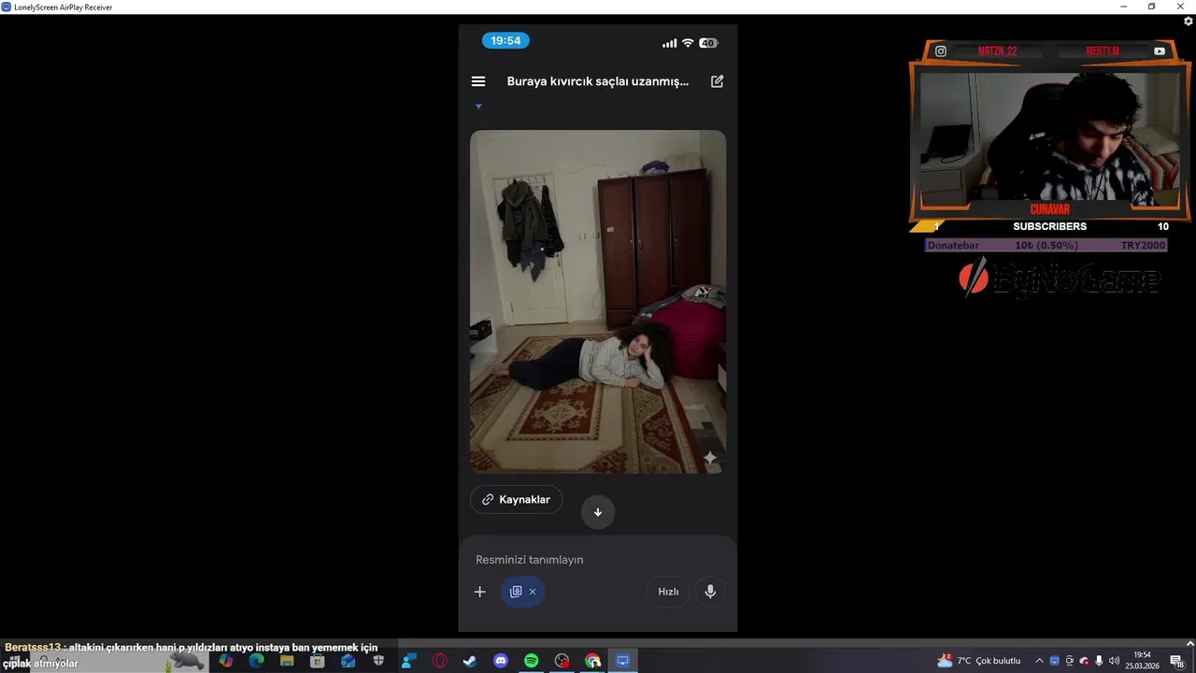Viewport: 1196px width, 673px height.
Task: Open the Mail app on taskbar
Action: pos(348,661)
